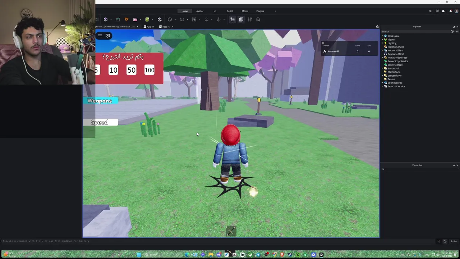This screenshot has width=460, height=259.
Task: Open the in-game chat icon
Action: (x=107, y=36)
